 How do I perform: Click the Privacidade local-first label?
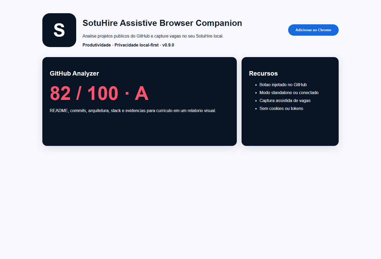coord(137,45)
